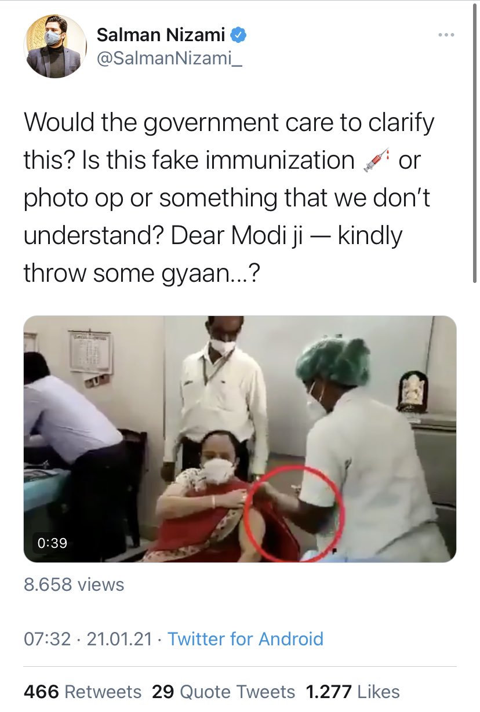Image resolution: width=480 pixels, height=712 pixels.
Task: Open the Twitter for Android source link
Action: point(245,639)
